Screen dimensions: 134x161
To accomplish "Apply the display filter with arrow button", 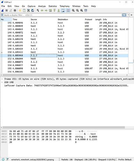I will pos(124,15).
